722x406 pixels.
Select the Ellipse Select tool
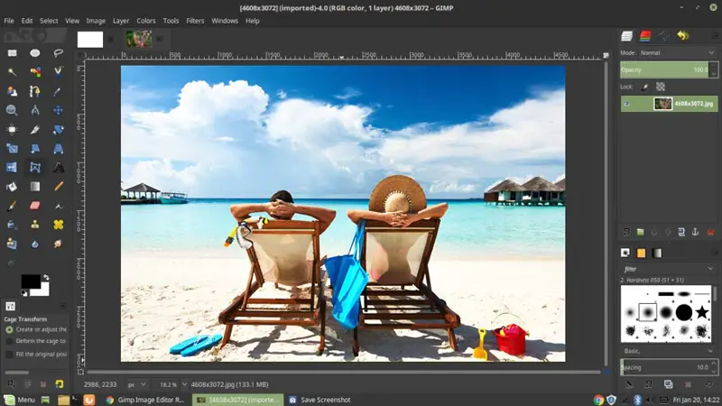tap(35, 53)
